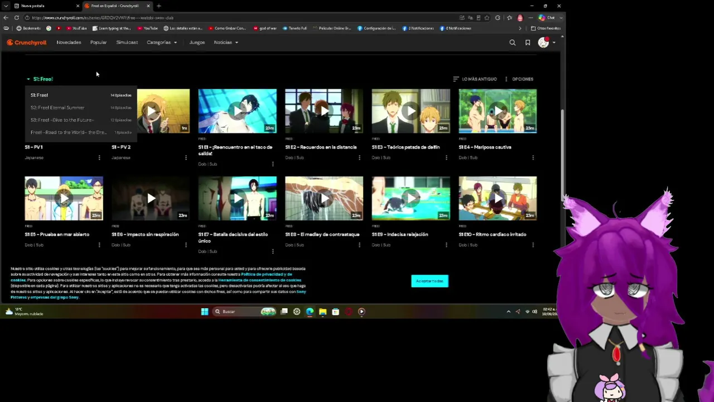Reload the page with the refresh button
Viewport: 714px width, 402px height.
(17, 18)
